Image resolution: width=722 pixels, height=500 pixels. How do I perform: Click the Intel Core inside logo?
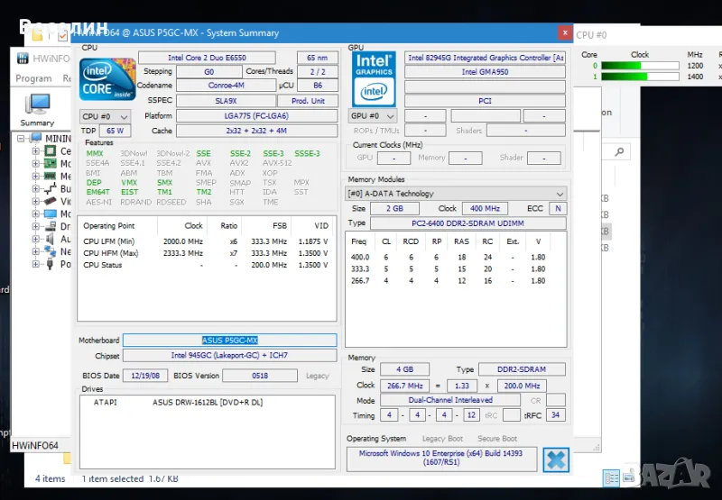pyautogui.click(x=107, y=77)
